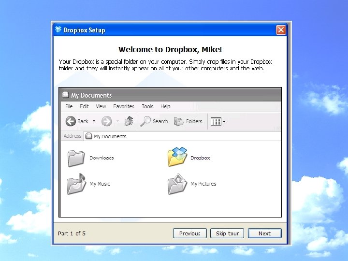Click the Views grid icon
This screenshot has height=261, width=348.
click(x=216, y=121)
